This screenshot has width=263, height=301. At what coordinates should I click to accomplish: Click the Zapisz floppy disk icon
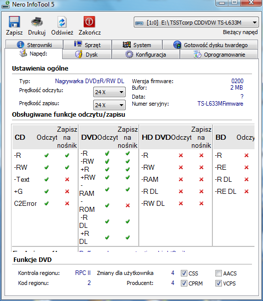pyautogui.click(x=14, y=22)
